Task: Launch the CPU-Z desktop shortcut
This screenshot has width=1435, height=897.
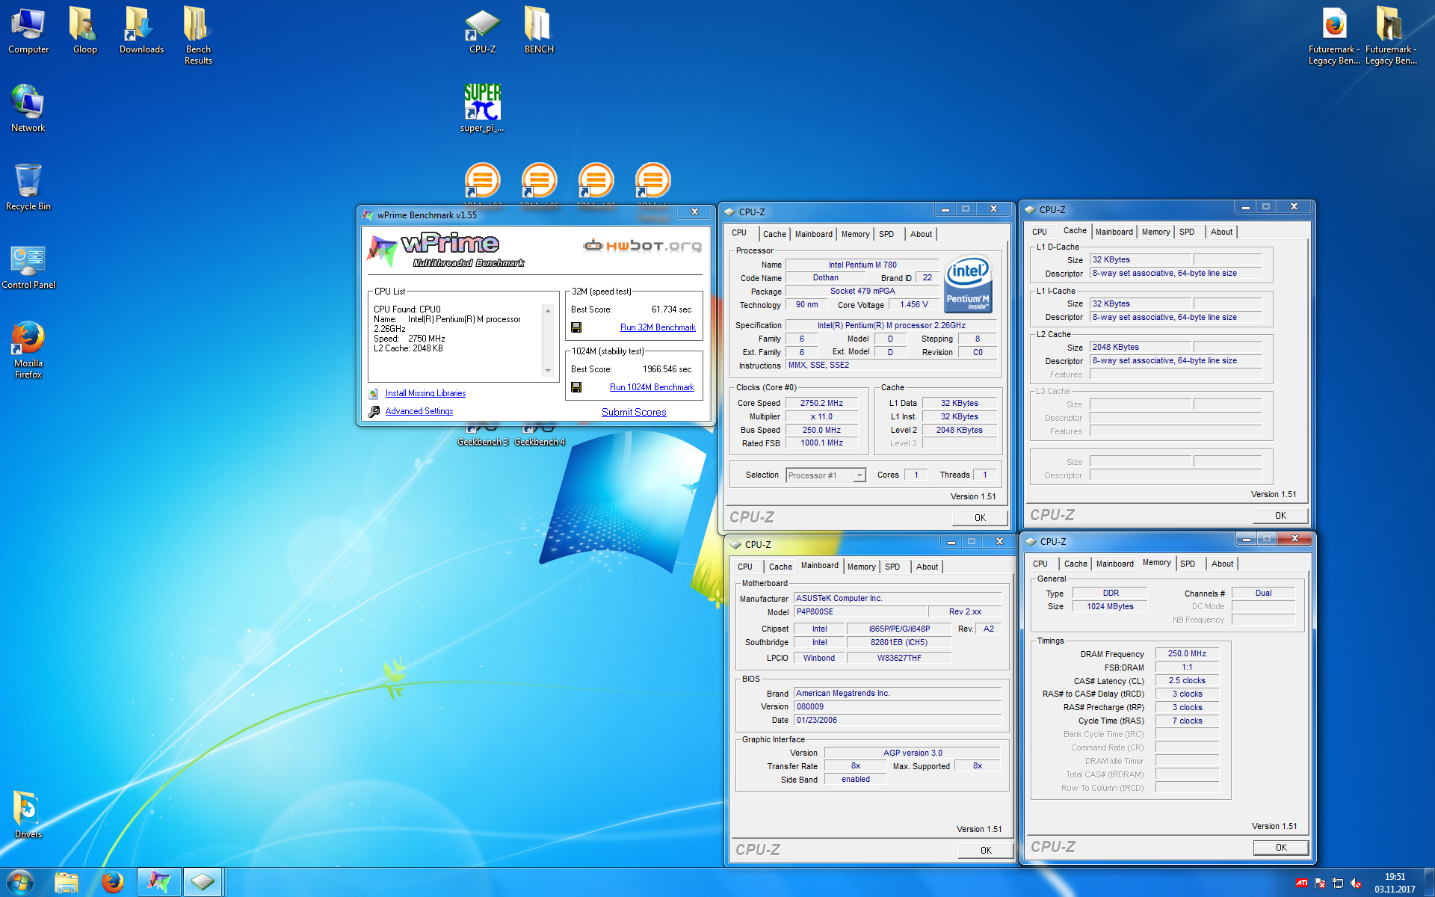Action: coord(482,31)
